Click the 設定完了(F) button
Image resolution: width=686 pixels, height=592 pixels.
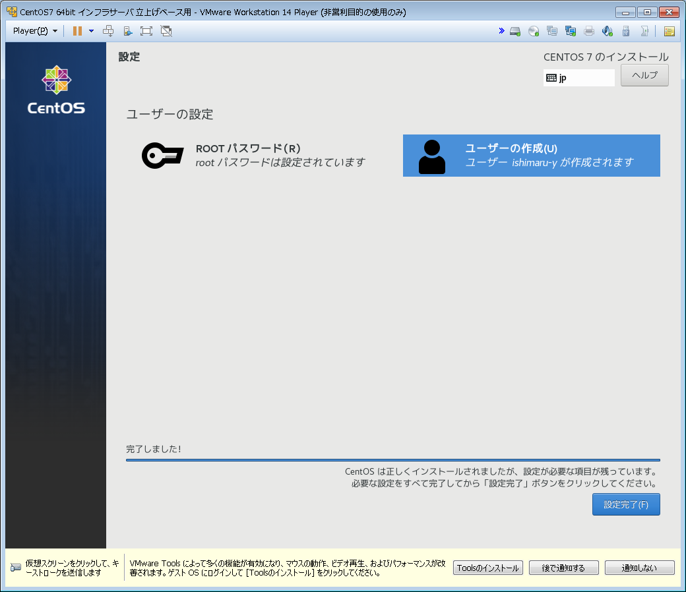tap(626, 504)
